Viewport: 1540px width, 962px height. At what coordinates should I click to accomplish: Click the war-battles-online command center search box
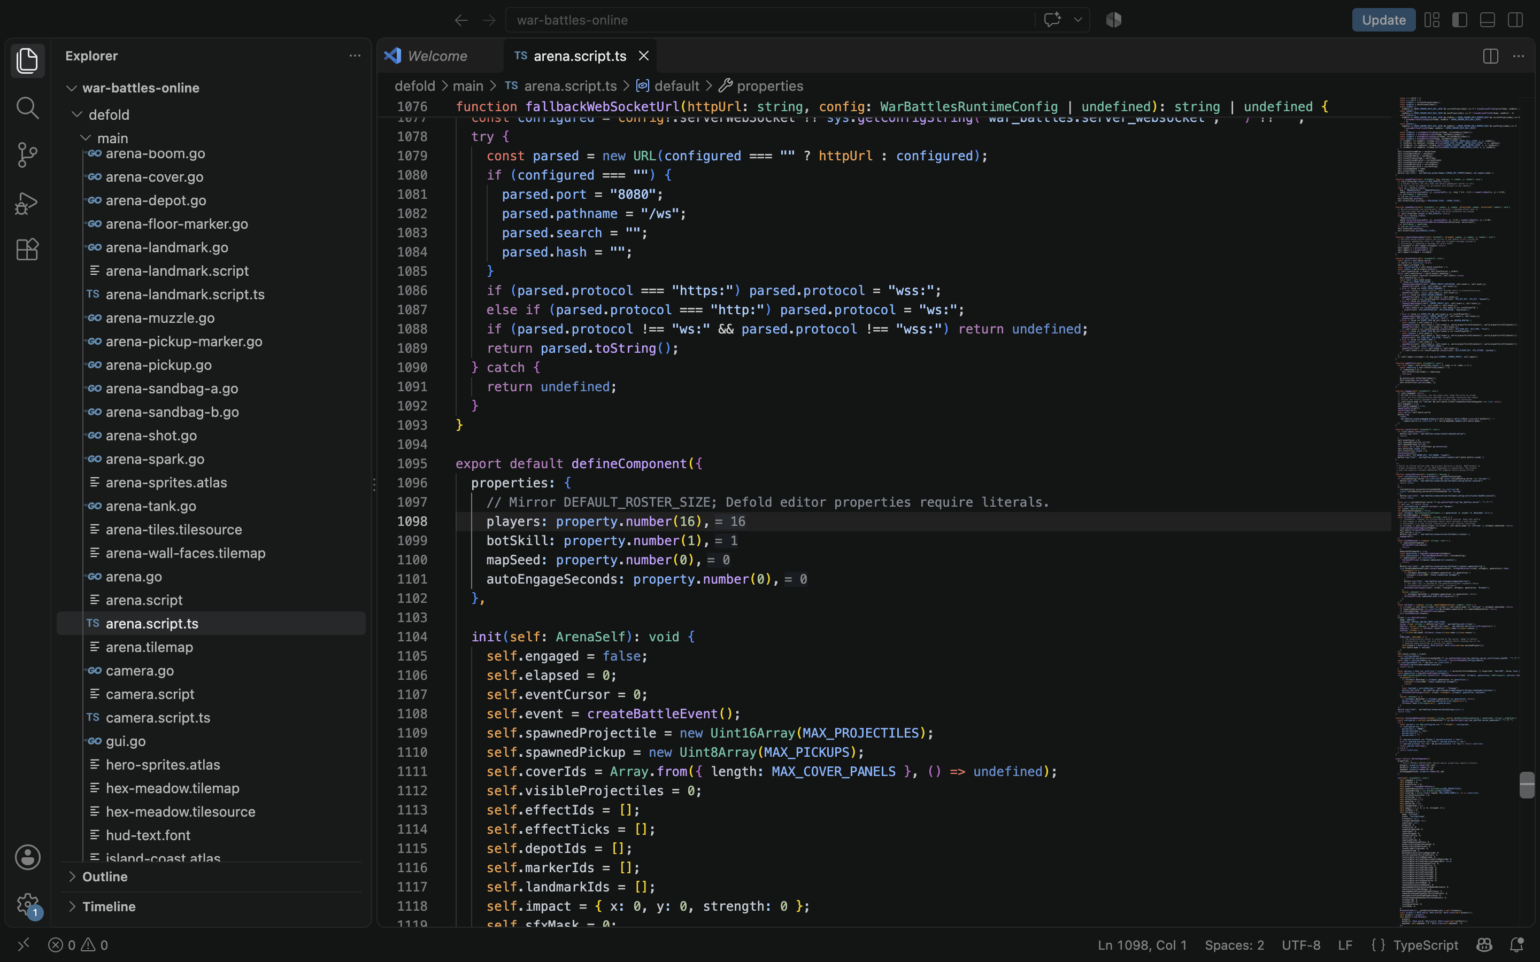(770, 20)
